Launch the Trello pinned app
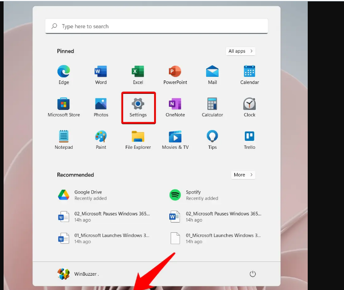Image resolution: width=344 pixels, height=290 pixels. coord(249,139)
